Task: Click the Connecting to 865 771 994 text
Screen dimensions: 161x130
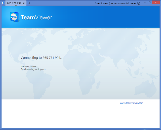Action: point(42,58)
